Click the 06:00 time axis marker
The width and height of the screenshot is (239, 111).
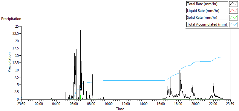coord(74,104)
